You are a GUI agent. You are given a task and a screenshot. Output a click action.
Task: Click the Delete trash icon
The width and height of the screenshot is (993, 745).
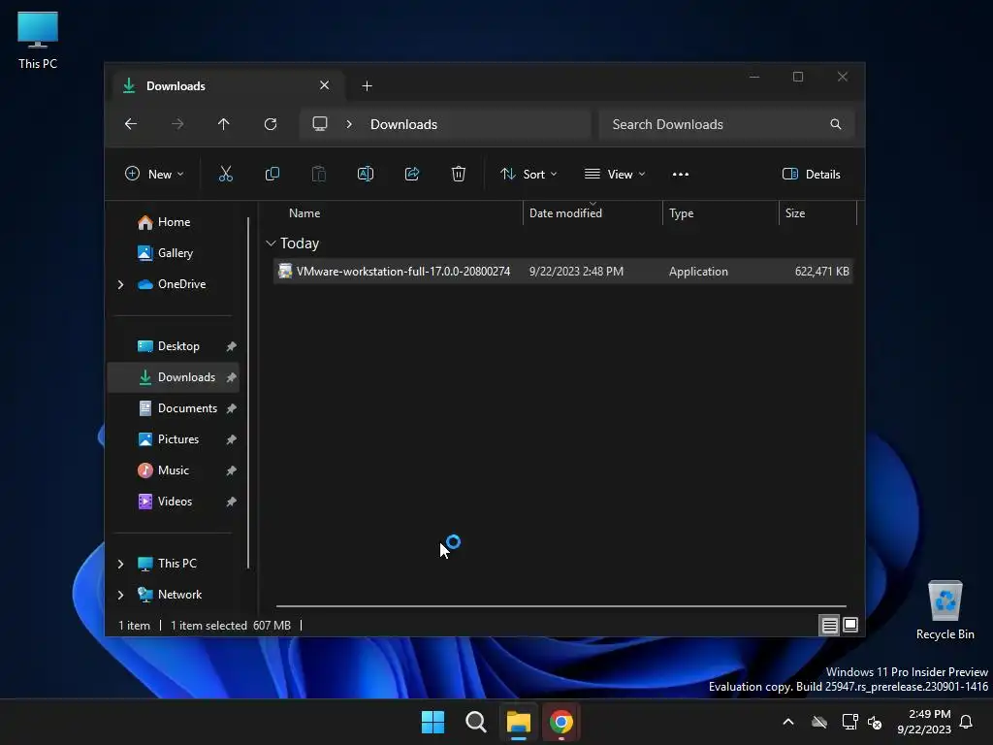click(459, 175)
